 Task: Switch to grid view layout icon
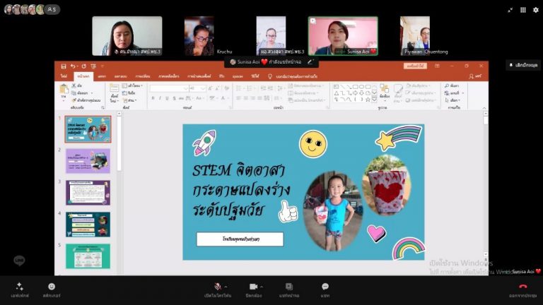(522, 10)
